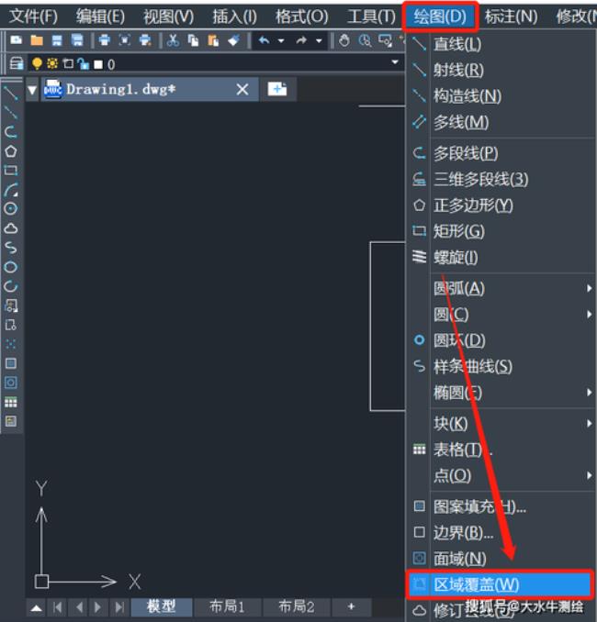Screen dimensions: 597x622
Task: Open the 标注(N) menu
Action: click(x=512, y=17)
